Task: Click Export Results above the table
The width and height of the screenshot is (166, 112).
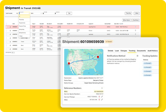Action: [x=135, y=20]
